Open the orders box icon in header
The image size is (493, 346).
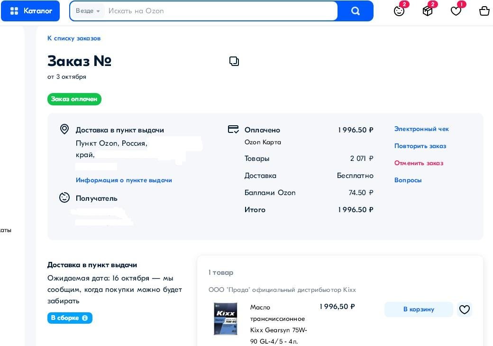428,11
